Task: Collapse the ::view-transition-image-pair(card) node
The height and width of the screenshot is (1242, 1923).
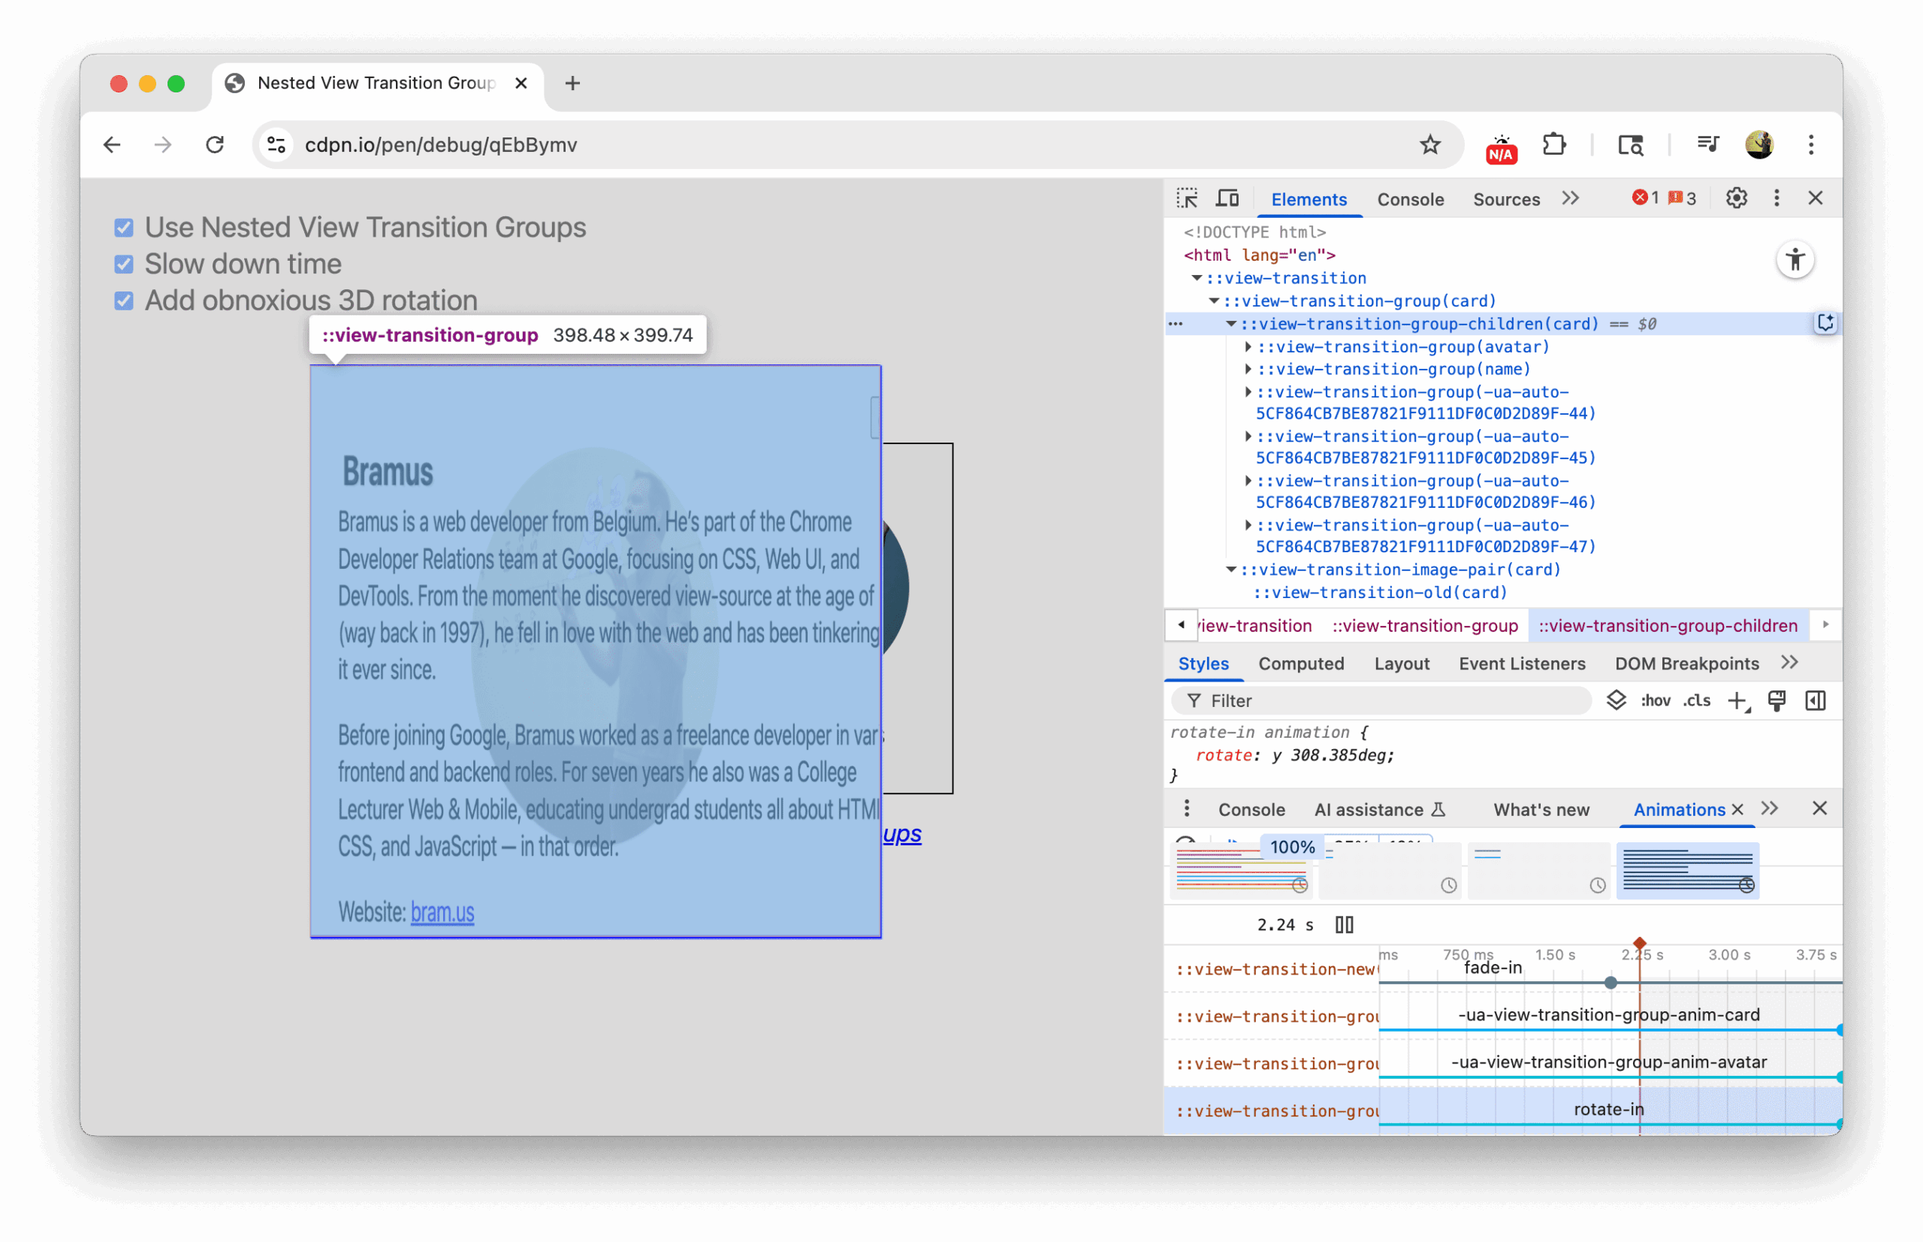Action: coord(1230,569)
